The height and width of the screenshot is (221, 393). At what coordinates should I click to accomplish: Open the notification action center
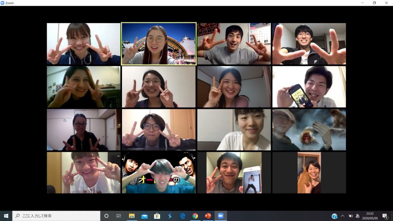pyautogui.click(x=385, y=216)
